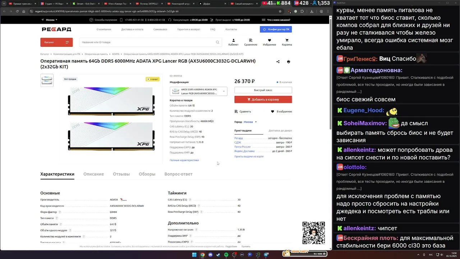
Task: Open Spotify from taskbar
Action: point(226,255)
